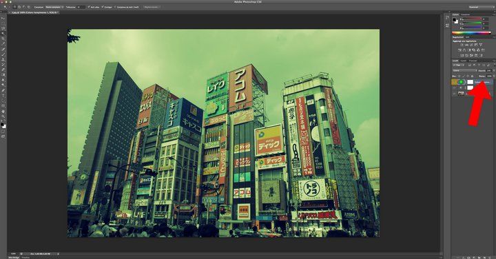Open the workspace switcher dropdown
This screenshot has width=496, height=259.
[481, 7]
